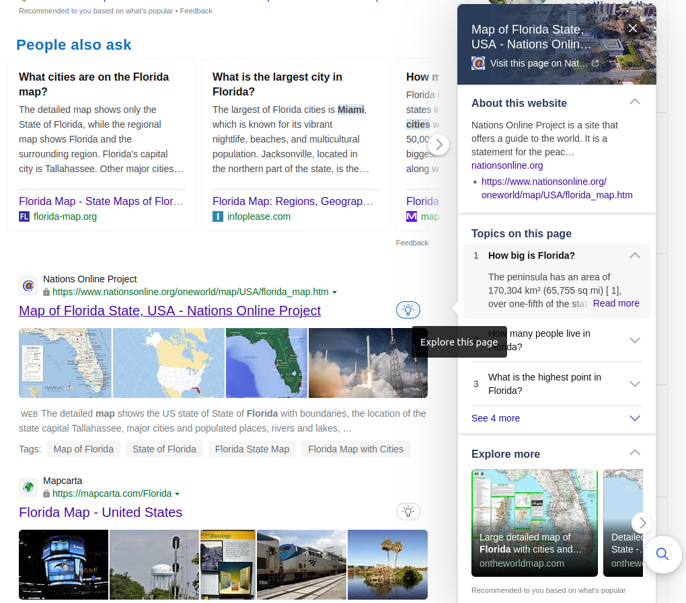Click the Read more link in topic one

point(615,303)
